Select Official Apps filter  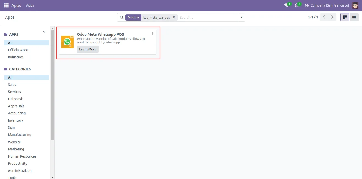[27, 50]
